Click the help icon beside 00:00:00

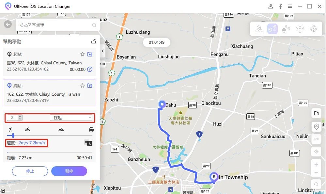click(x=90, y=69)
